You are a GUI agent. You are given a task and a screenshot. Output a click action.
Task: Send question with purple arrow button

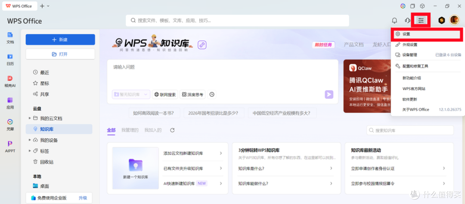(x=329, y=94)
